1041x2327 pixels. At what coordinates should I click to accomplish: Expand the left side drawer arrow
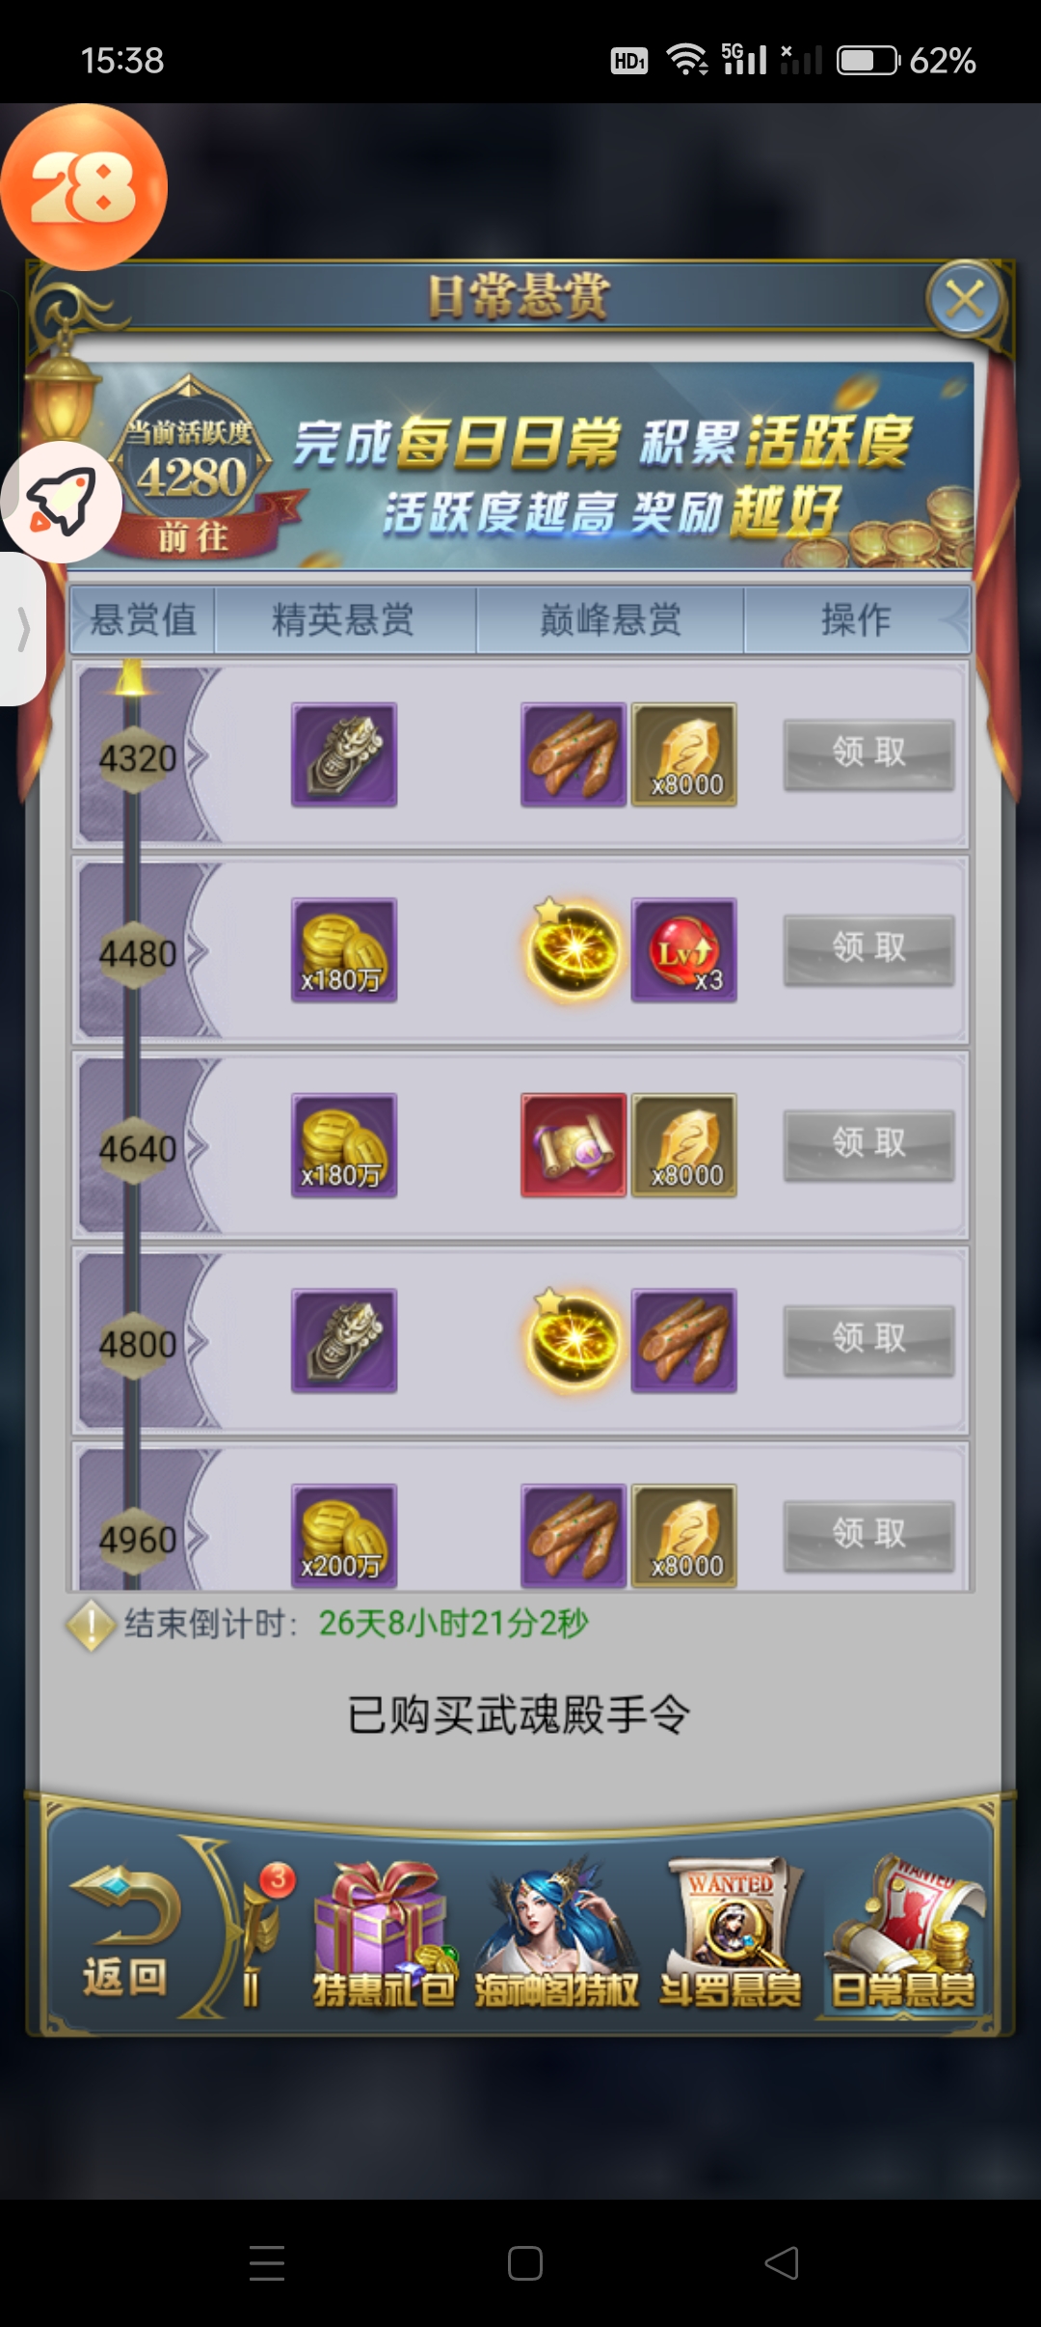point(23,629)
